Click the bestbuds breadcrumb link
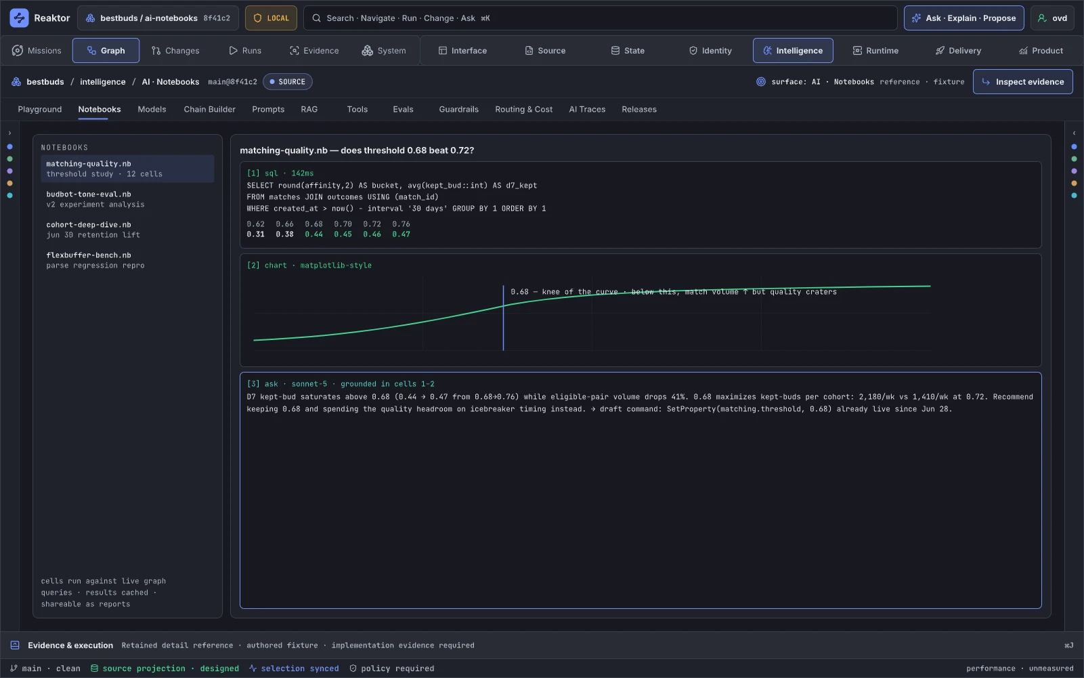 click(x=45, y=82)
